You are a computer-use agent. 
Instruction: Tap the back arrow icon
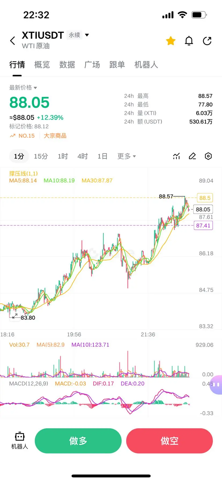(x=12, y=41)
